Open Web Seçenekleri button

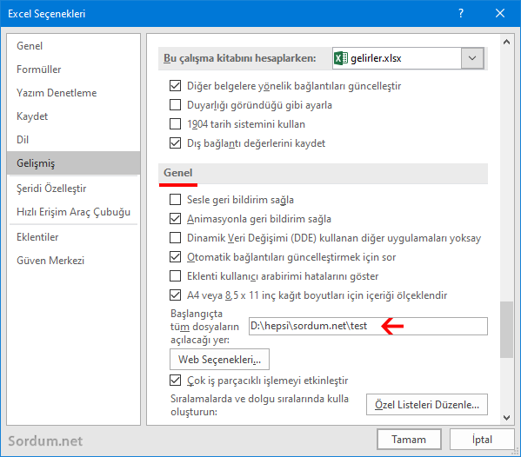click(219, 360)
